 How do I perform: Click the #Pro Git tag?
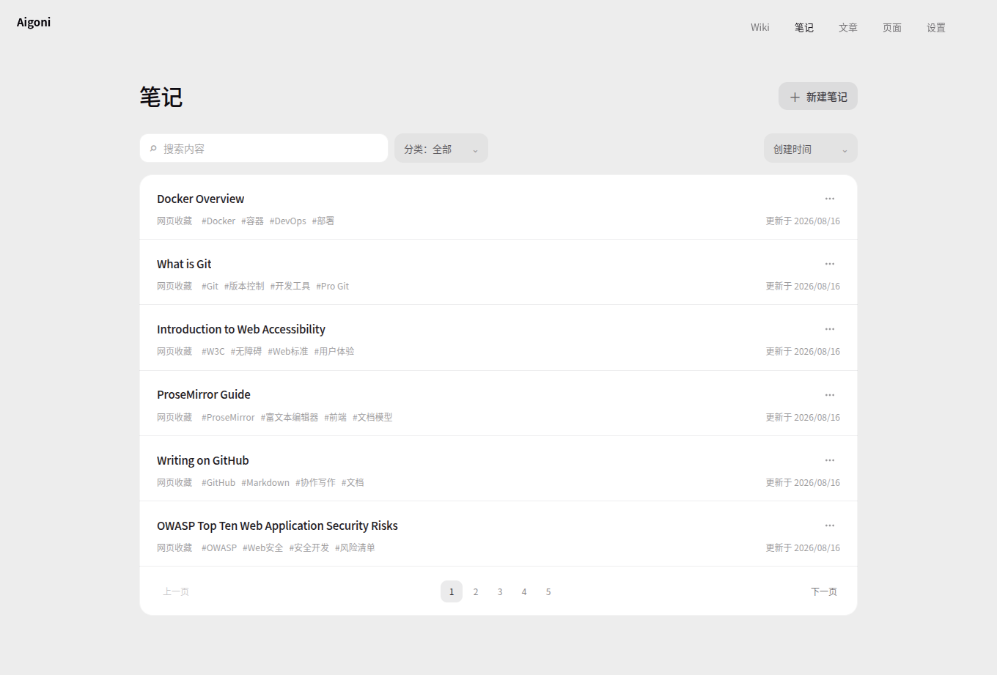click(333, 286)
